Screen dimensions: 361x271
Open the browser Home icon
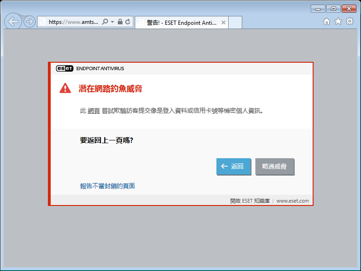click(326, 22)
